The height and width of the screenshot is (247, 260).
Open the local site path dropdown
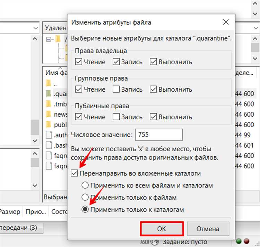click(35, 28)
